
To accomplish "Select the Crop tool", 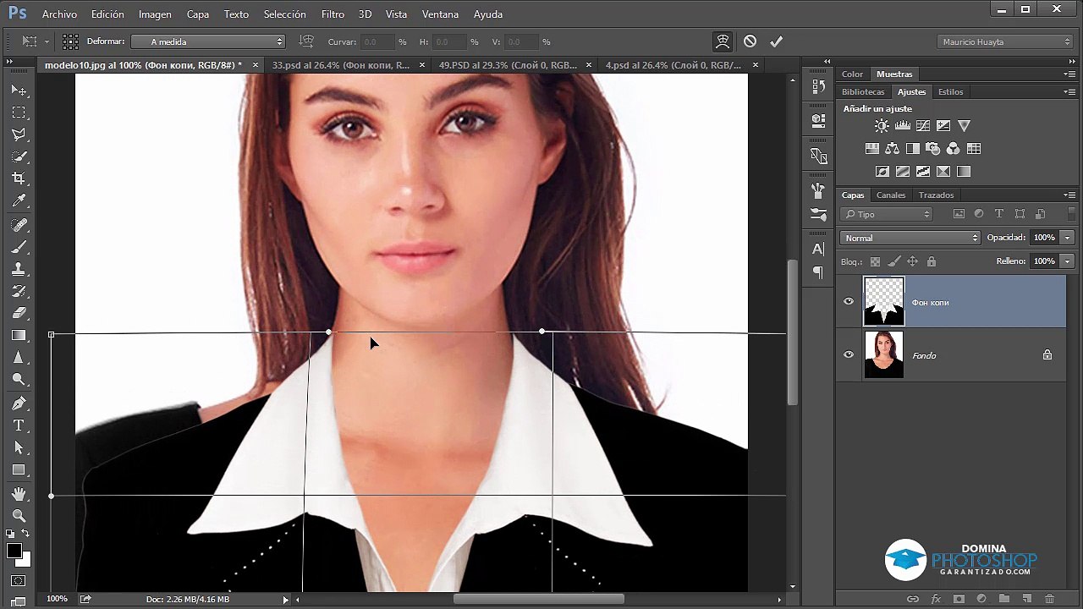I will pos(19,178).
